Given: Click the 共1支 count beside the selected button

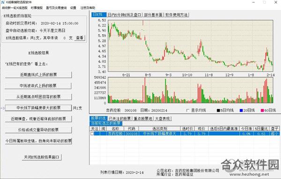Looking at the screenshot, I should 77,108.
